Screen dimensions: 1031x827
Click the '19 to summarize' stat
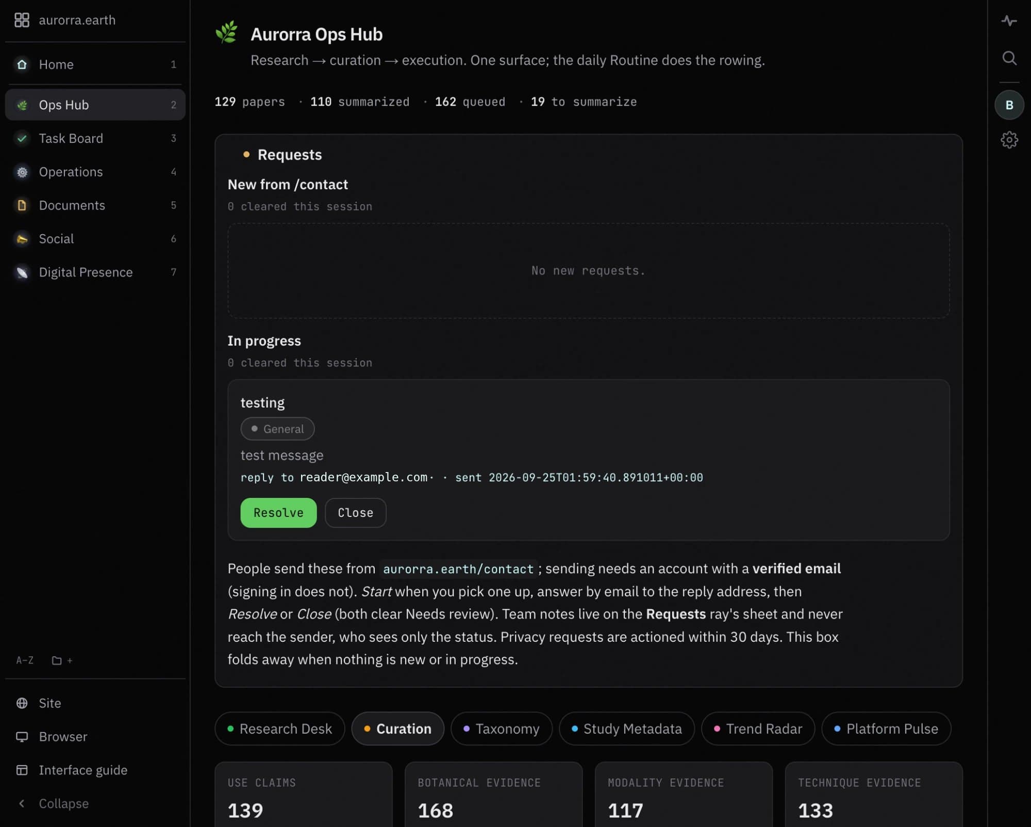(x=584, y=102)
